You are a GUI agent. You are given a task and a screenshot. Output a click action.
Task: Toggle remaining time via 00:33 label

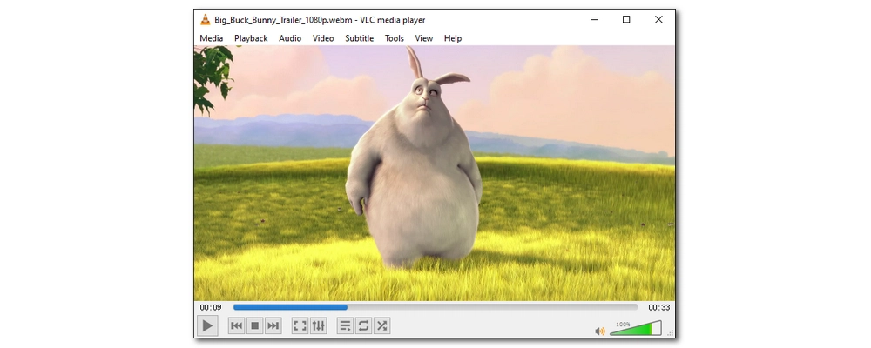(x=658, y=307)
